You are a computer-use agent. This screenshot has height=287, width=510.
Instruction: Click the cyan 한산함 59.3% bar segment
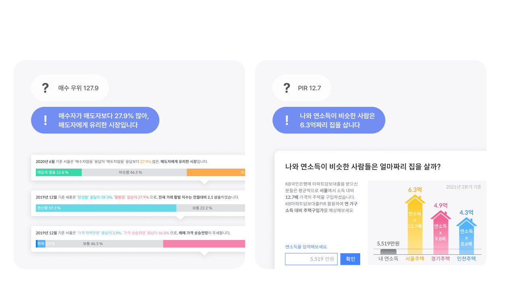[x=106, y=208]
